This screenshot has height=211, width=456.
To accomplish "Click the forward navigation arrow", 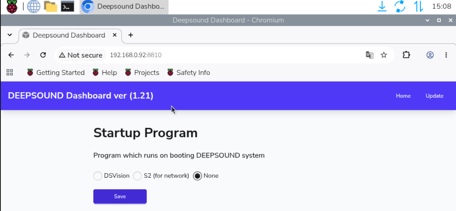I will click(27, 55).
